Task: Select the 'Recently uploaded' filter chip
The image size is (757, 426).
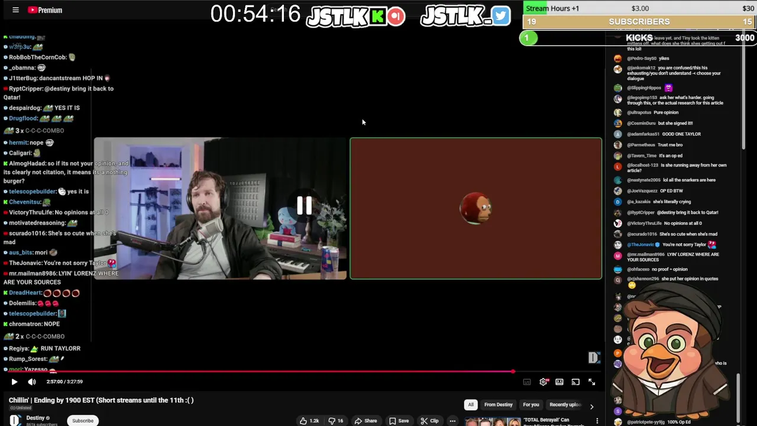Action: coord(565,405)
